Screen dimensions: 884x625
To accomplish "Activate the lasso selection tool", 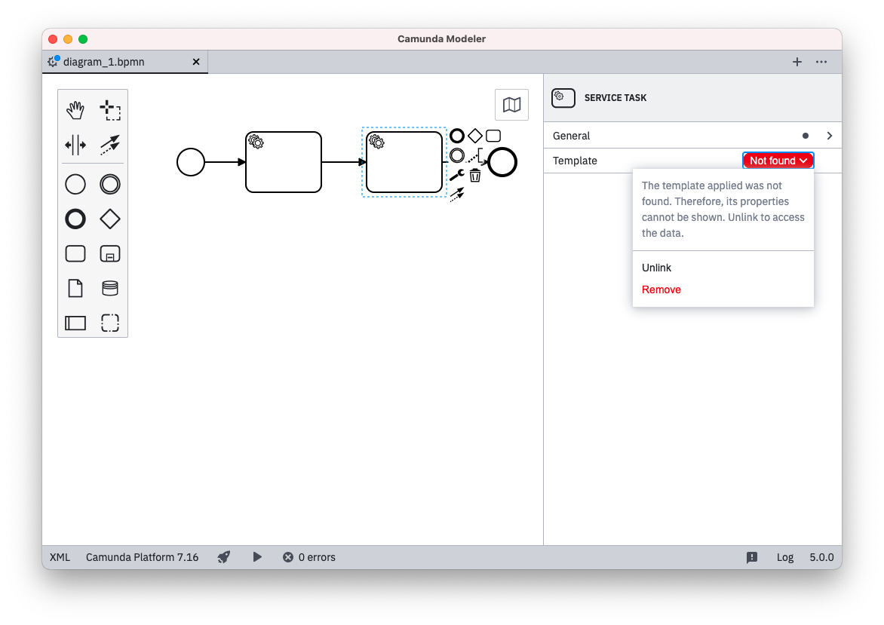I will pyautogui.click(x=110, y=110).
